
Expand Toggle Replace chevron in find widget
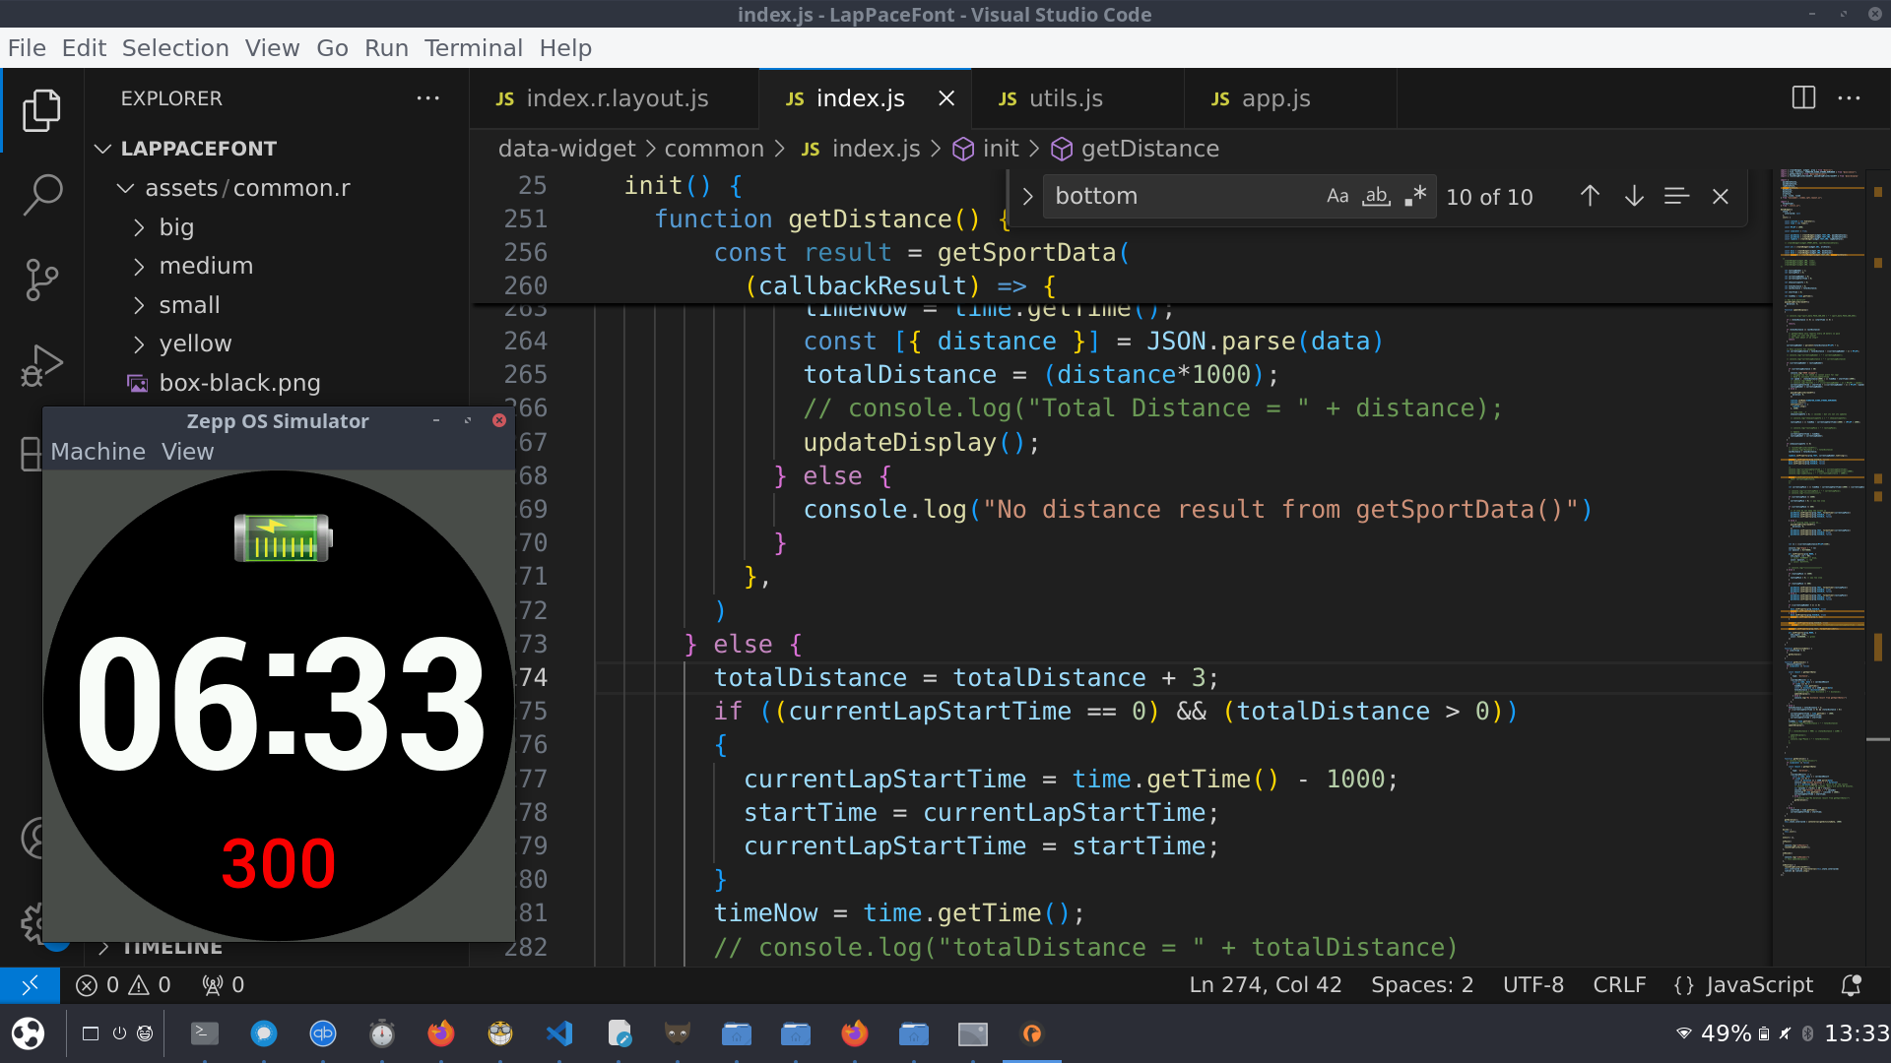(x=1027, y=196)
